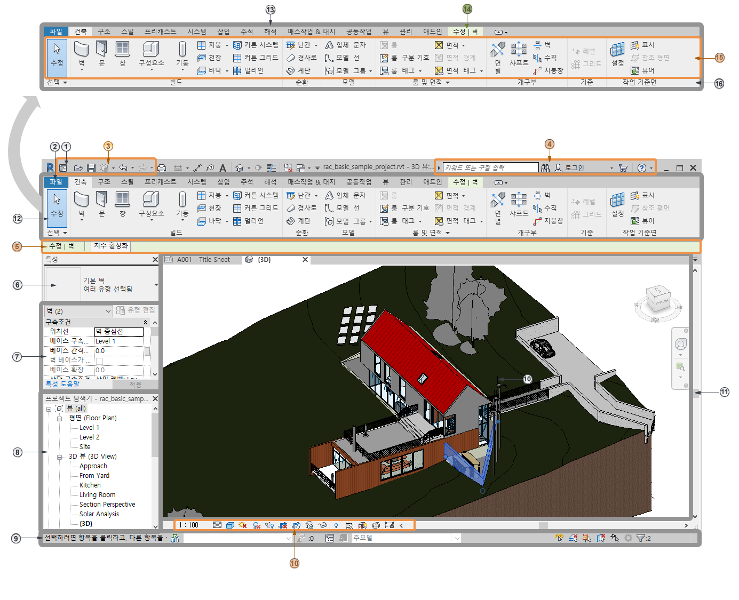Click the 치수 활성화 button on the options bar
The width and height of the screenshot is (739, 600).
tap(111, 246)
